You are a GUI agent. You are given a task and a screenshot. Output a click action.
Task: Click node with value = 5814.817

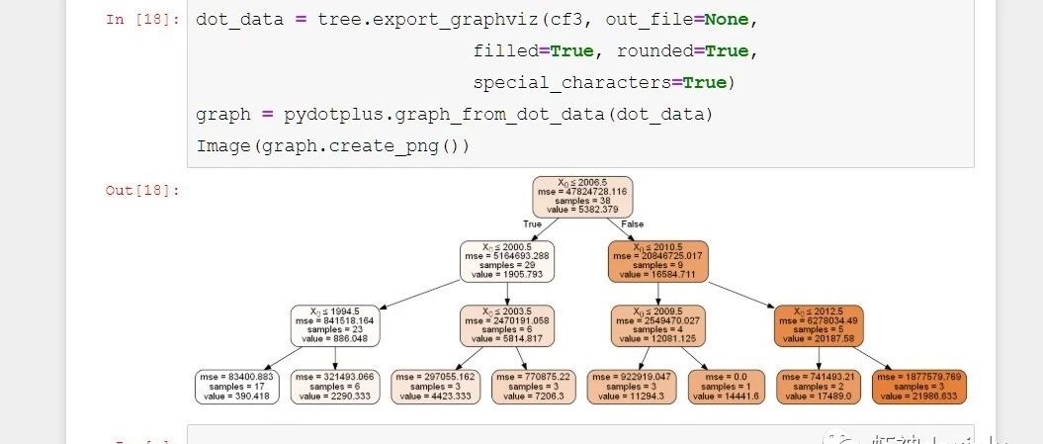pos(507,325)
